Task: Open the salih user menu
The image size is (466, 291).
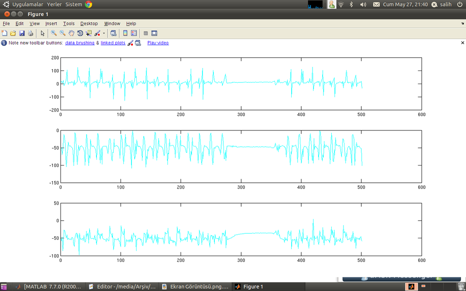Action: 441,5
